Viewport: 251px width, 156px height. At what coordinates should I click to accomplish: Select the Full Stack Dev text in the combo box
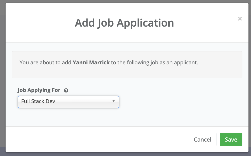[38, 101]
